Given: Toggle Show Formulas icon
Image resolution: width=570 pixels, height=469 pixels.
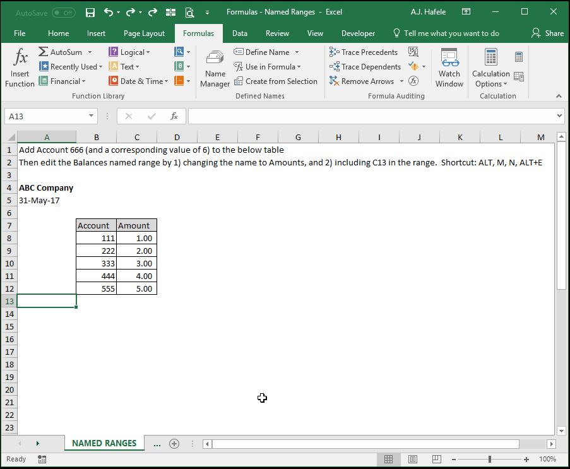Looking at the screenshot, I should [x=413, y=52].
